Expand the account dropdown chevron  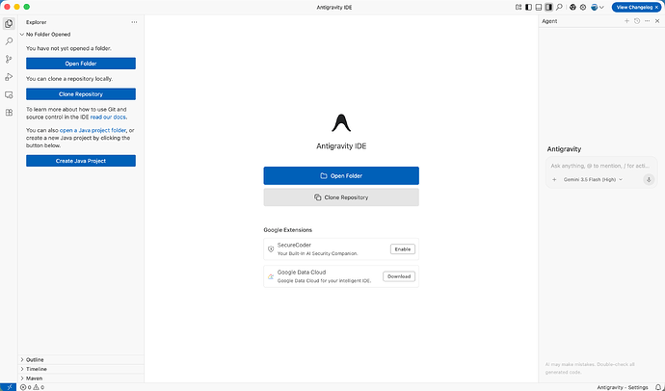click(601, 7)
